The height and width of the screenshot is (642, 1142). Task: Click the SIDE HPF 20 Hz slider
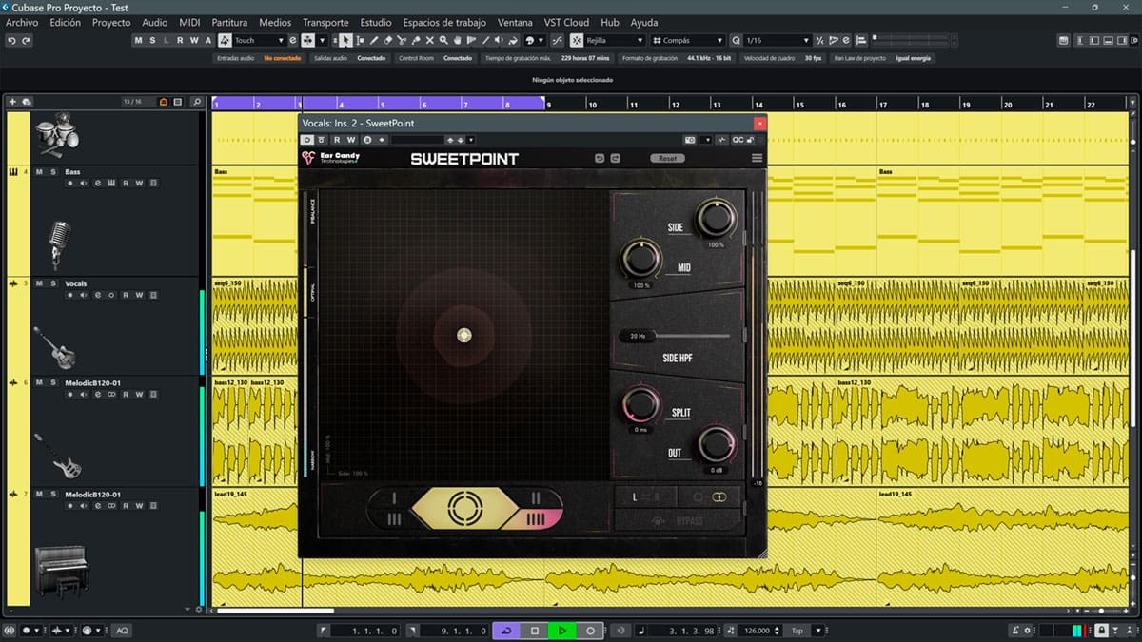675,336
